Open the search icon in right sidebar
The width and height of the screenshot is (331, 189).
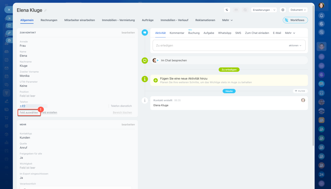pyautogui.click(x=321, y=32)
